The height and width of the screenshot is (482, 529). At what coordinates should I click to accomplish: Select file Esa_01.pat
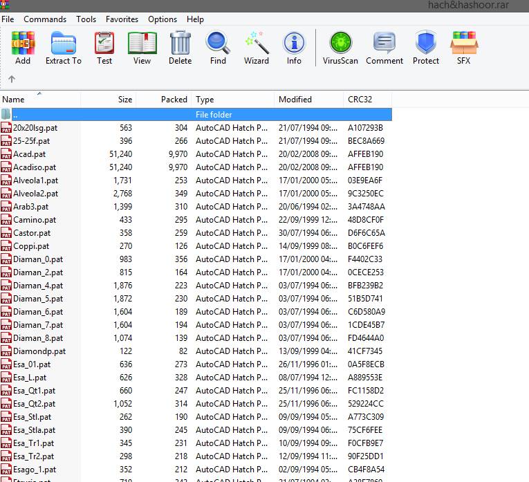coord(32,364)
